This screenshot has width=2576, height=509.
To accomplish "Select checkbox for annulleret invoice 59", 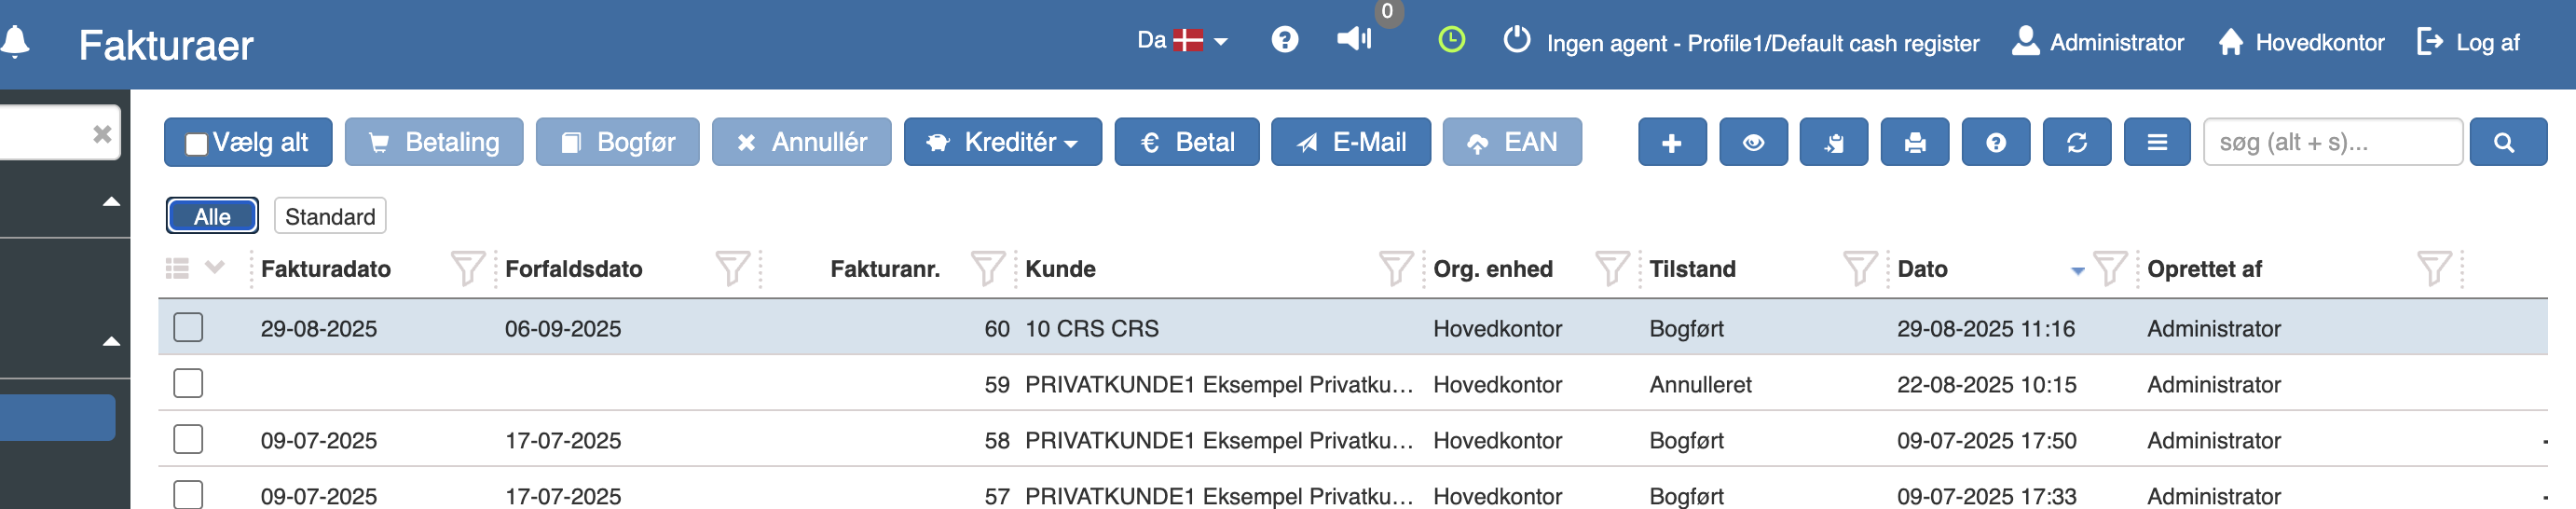I will click(x=188, y=383).
